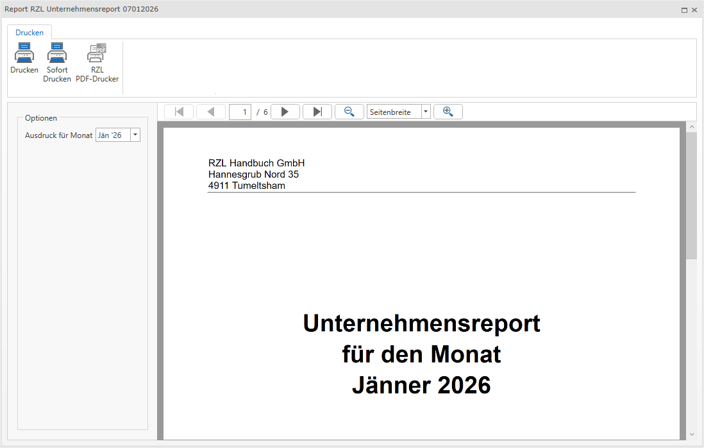Click the current page number field

(240, 112)
